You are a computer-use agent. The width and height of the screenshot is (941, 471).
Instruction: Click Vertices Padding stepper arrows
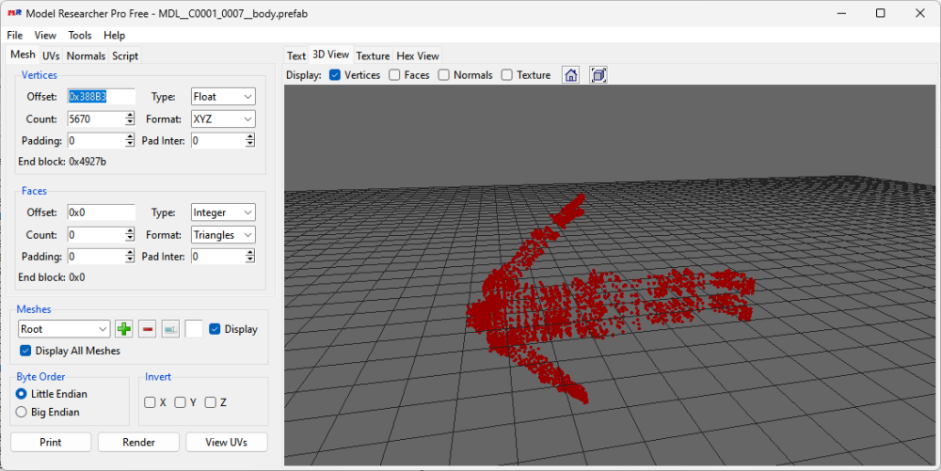coord(130,140)
